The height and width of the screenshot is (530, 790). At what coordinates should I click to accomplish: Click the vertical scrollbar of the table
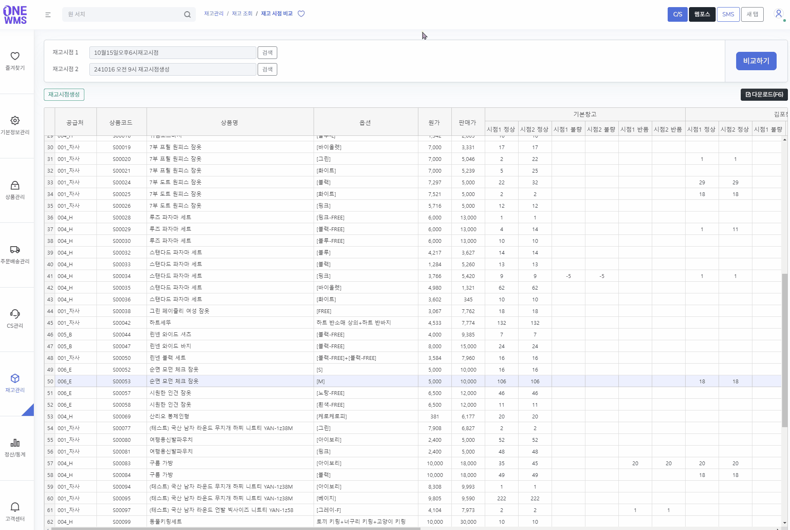point(785,350)
